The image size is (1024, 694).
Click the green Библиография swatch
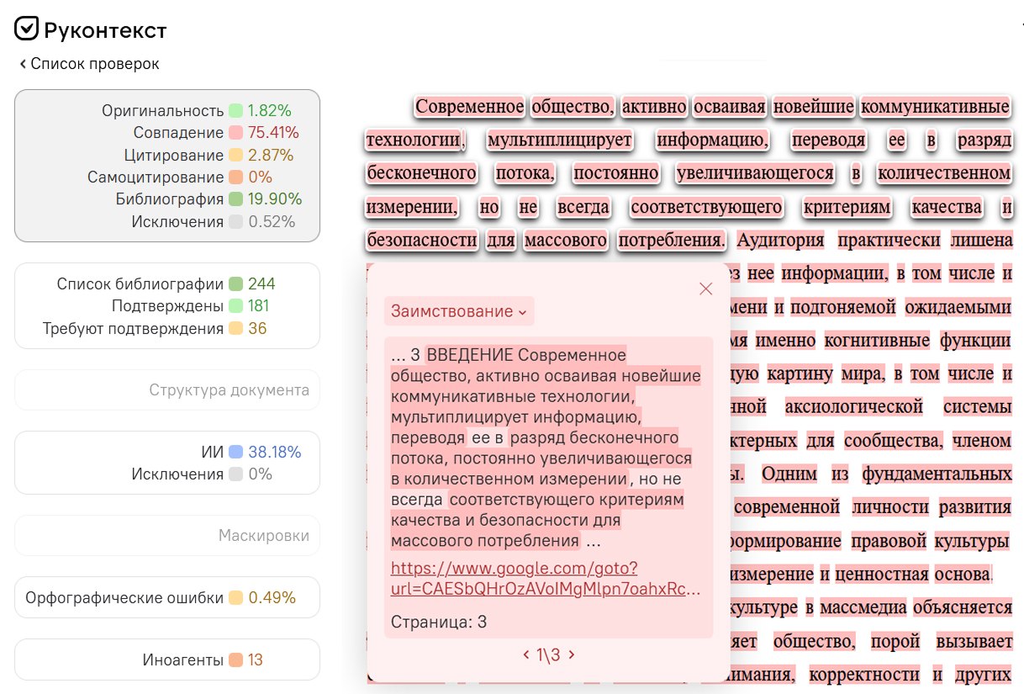[235, 199]
